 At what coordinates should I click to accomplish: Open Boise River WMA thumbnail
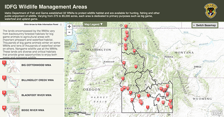(13, 111)
